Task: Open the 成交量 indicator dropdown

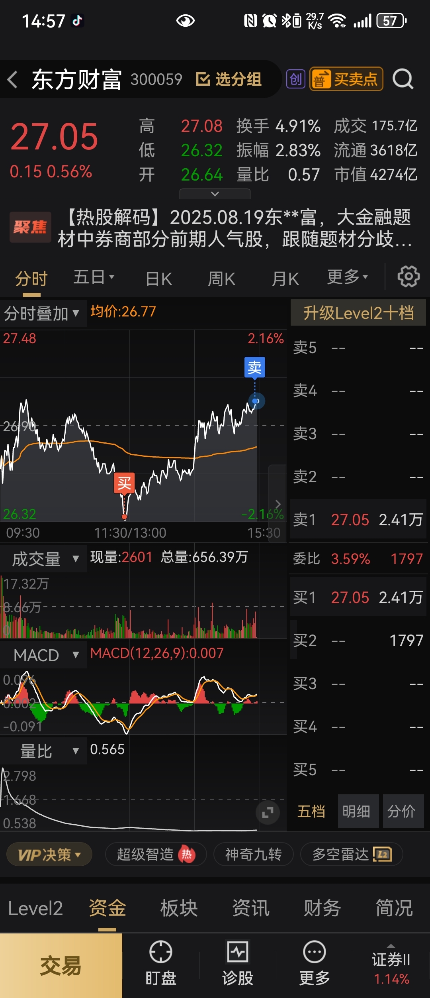Action: 43,559
